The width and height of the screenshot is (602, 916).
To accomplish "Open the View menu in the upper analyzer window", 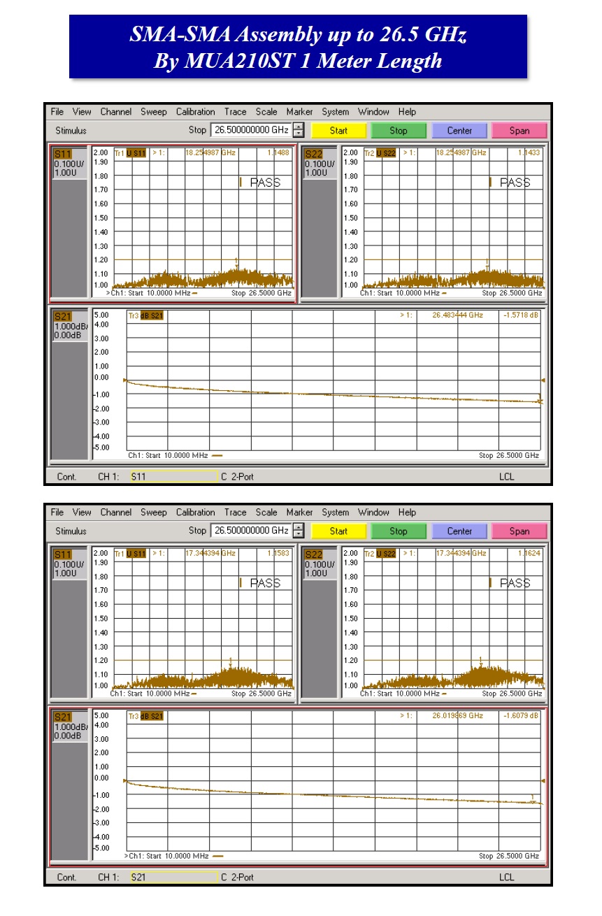I will [82, 112].
